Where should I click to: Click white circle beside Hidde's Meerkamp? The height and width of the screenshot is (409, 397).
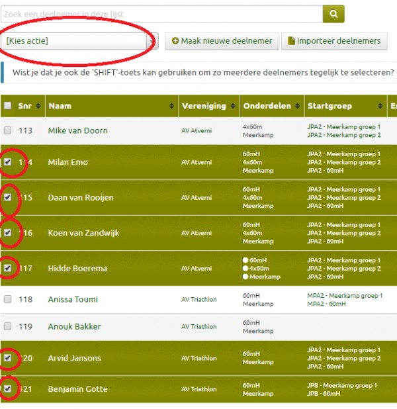point(246,277)
